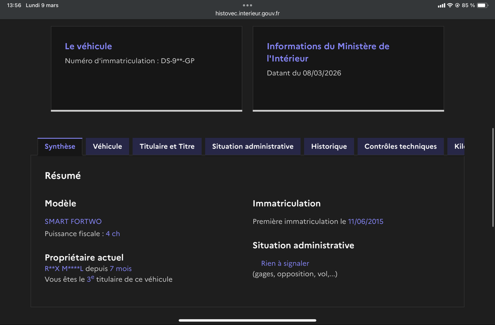Tap the home indicator bar
The width and height of the screenshot is (495, 325).
point(247,320)
